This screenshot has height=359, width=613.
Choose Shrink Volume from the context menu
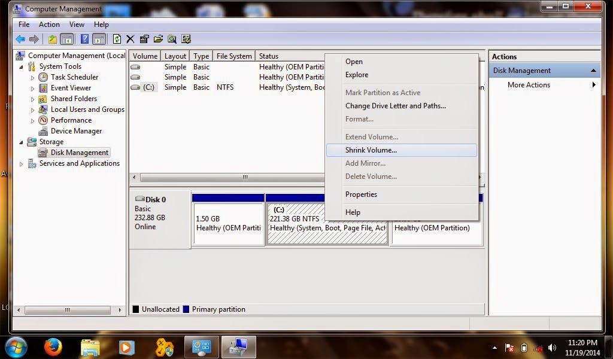tap(372, 150)
